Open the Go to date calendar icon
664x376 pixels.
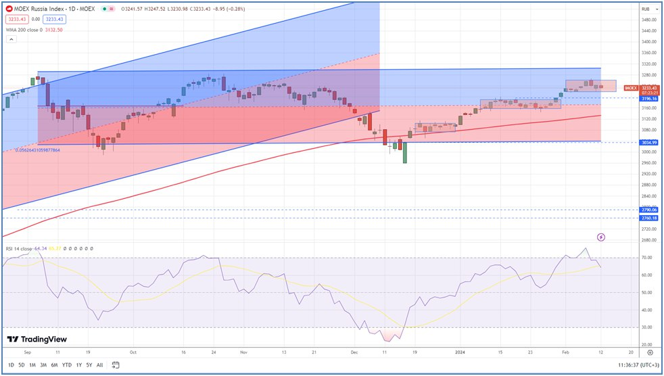pos(115,365)
